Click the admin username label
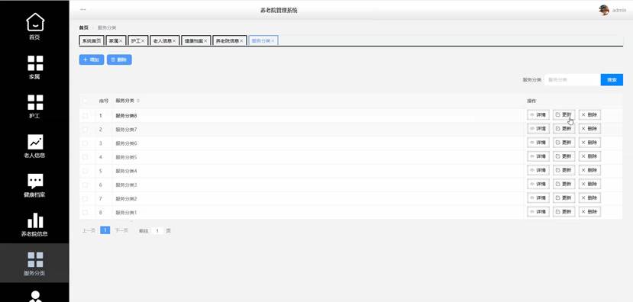The image size is (633, 302). pyautogui.click(x=619, y=11)
